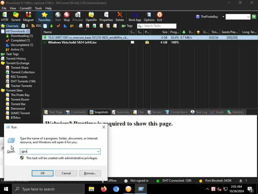Click the RSS feed toolbar button
The image size is (258, 194).
(x=36, y=26)
